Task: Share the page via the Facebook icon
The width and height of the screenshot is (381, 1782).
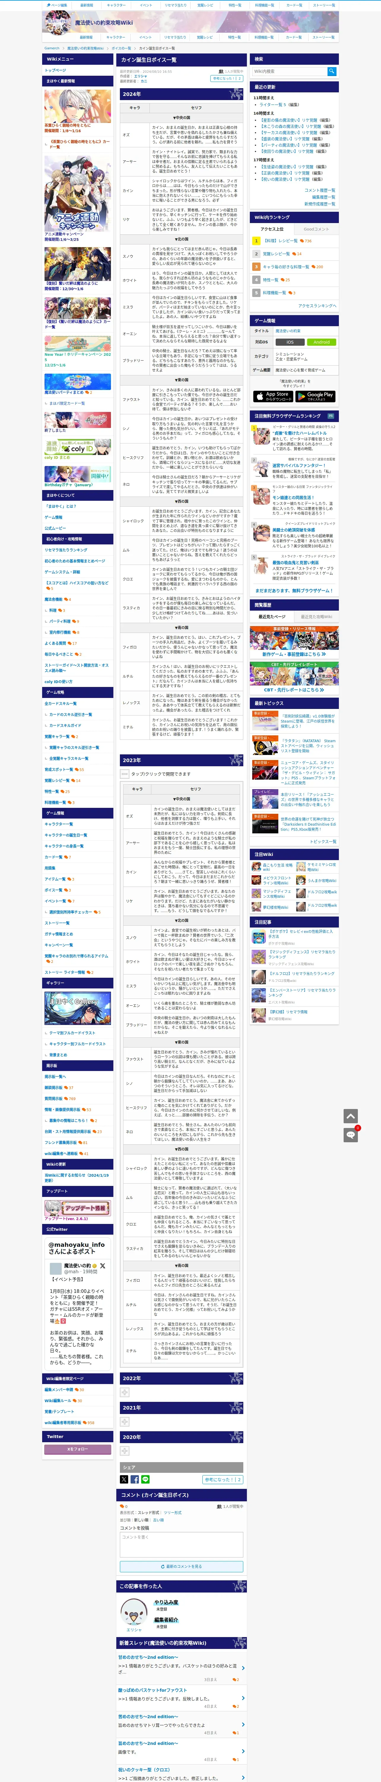Action: coord(135,1479)
